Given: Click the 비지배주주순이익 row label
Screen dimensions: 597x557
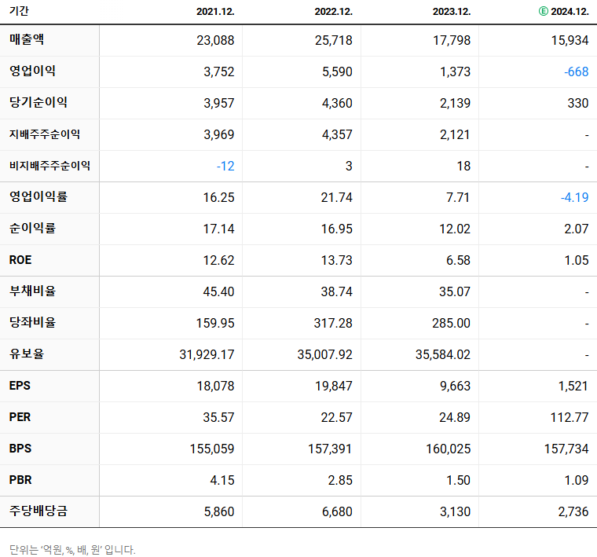Looking at the screenshot, I should tap(49, 166).
